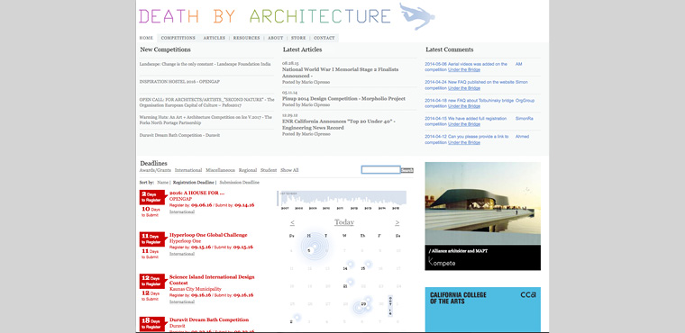685x333 pixels.
Task: Open the Kompete building image advertisement
Action: 483,216
